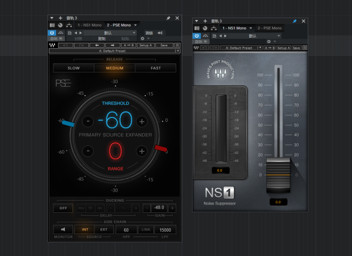Screen dimensions: 352x256
Task: Click preset file icon in NS1 window
Action: 214,36
